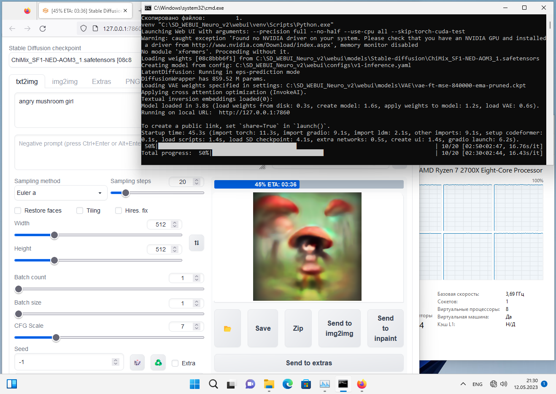
Task: Open the tracking protection shield icon
Action: 84,29
